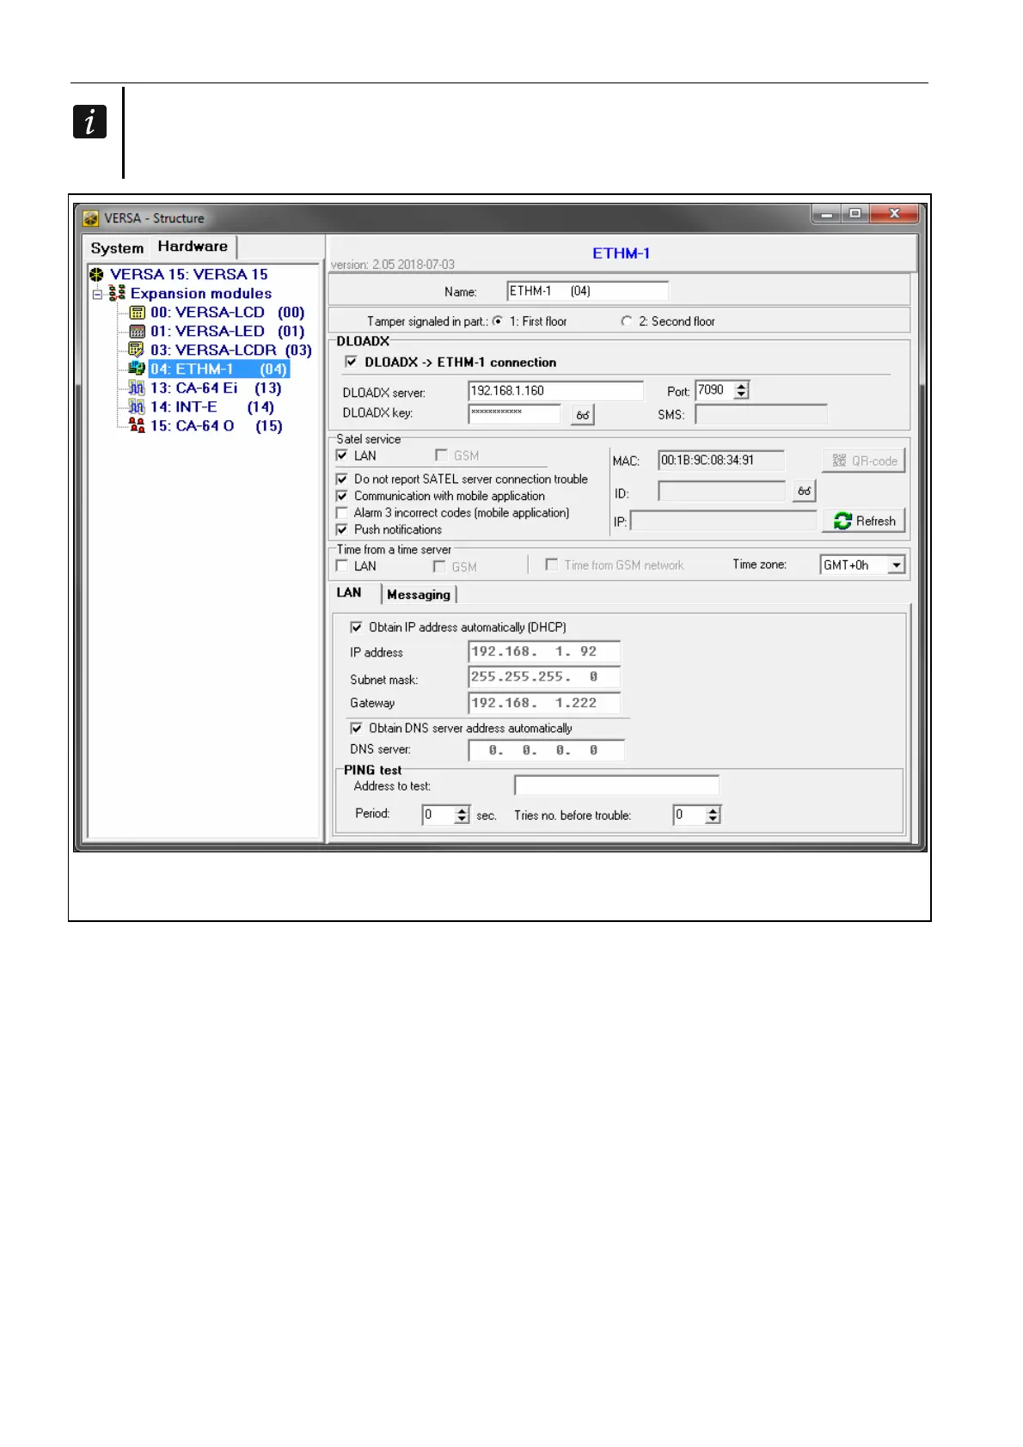Click the VERSA 15 root node icon
Screen dimensions: 1023x1447
click(96, 275)
